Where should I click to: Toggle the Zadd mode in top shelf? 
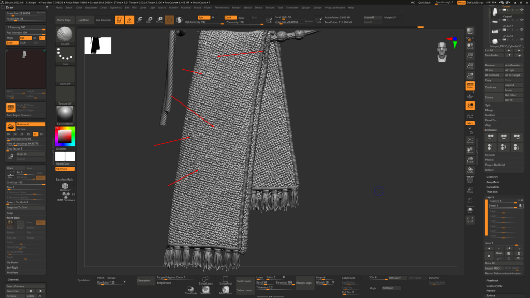click(229, 17)
